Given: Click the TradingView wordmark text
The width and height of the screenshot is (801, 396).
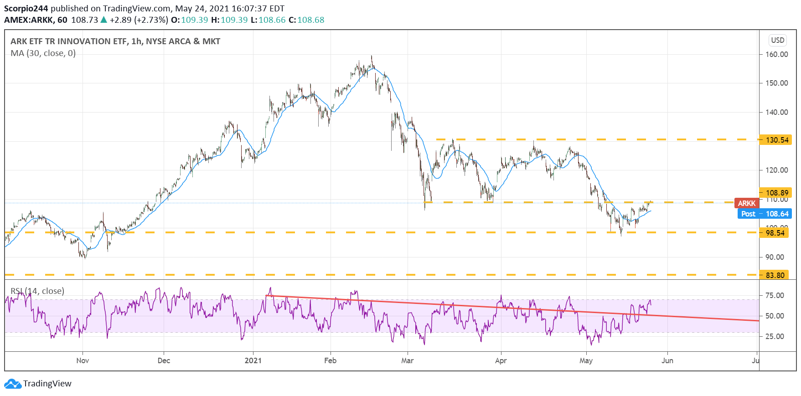Looking at the screenshot, I should click(x=47, y=384).
